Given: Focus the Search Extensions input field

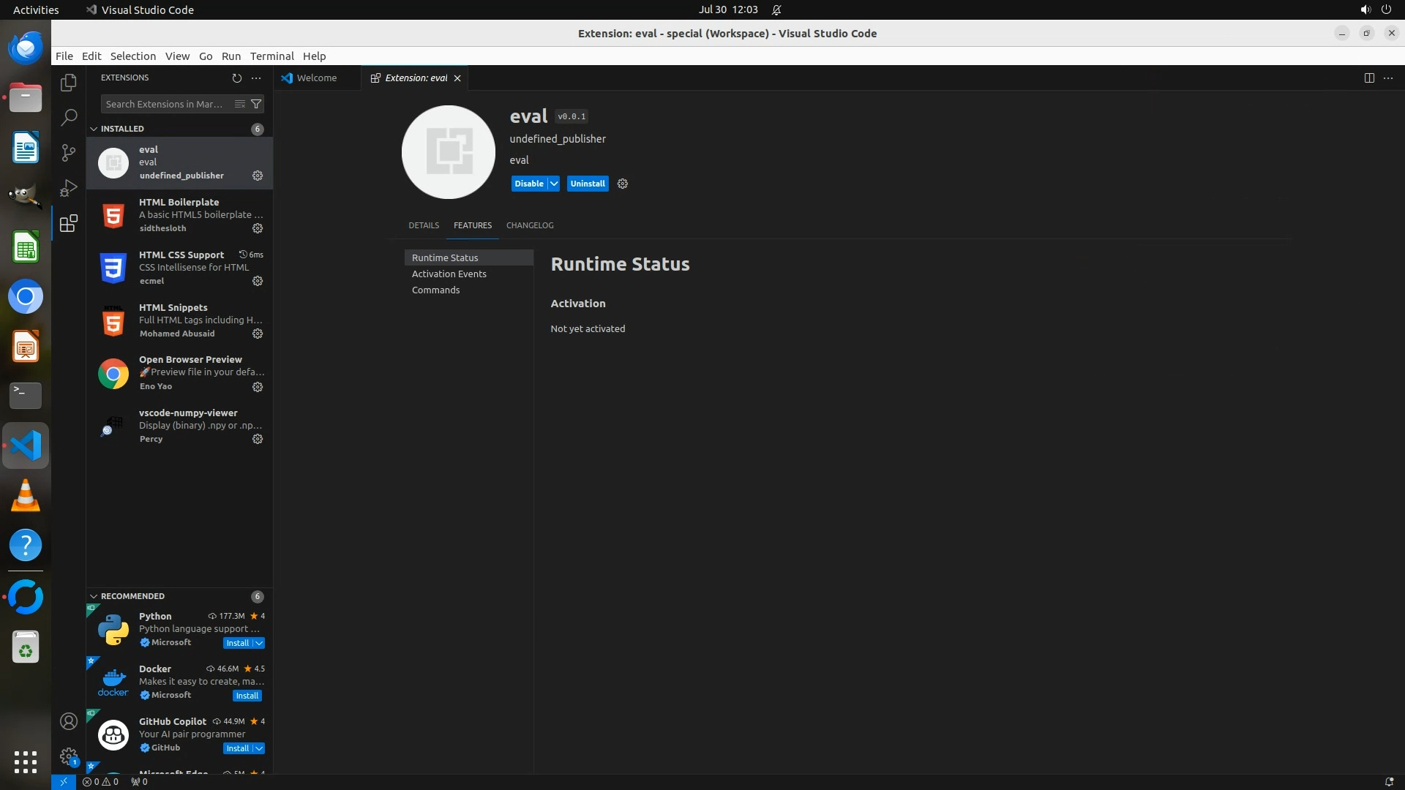Looking at the screenshot, I should pos(165,104).
